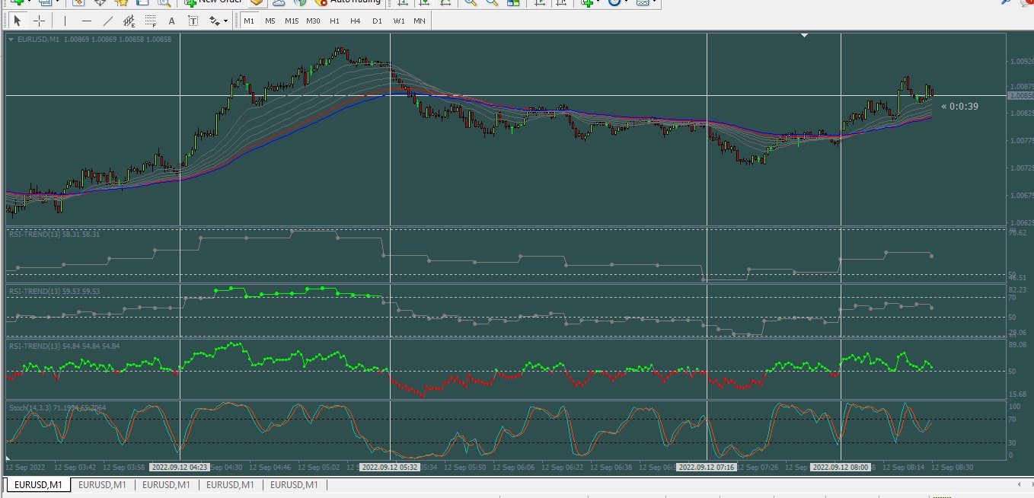
Task: Select the active EURUSD,M1 chart tab
Action: [38, 484]
